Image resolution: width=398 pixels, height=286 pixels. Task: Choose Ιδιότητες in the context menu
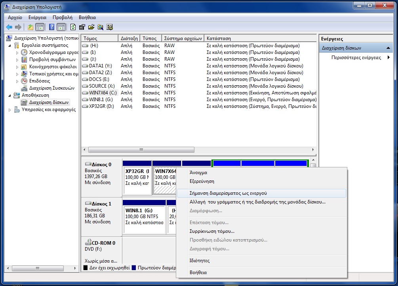pyautogui.click(x=261, y=261)
